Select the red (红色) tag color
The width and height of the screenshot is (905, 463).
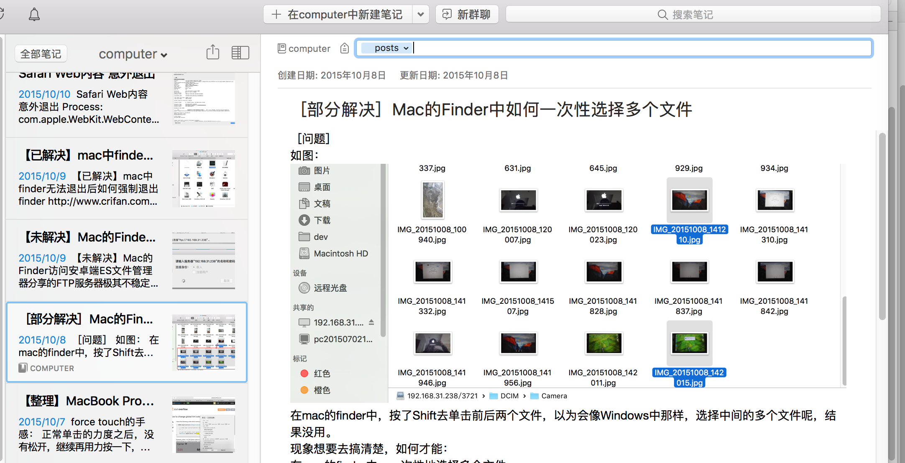point(304,373)
